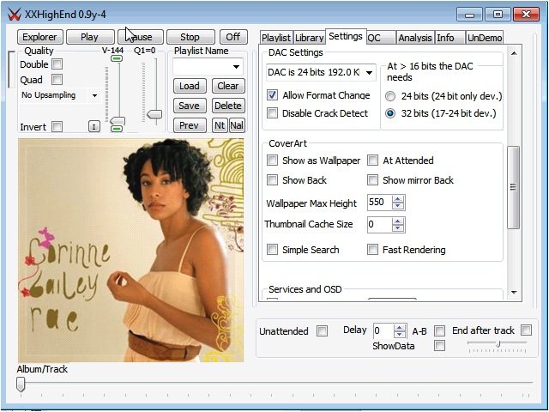
Task: Decrease Thumbnail Cache Size with down arrow
Action: pos(398,228)
